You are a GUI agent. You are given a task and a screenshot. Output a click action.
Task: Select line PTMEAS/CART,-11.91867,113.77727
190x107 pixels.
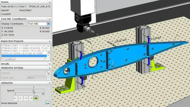24,46
